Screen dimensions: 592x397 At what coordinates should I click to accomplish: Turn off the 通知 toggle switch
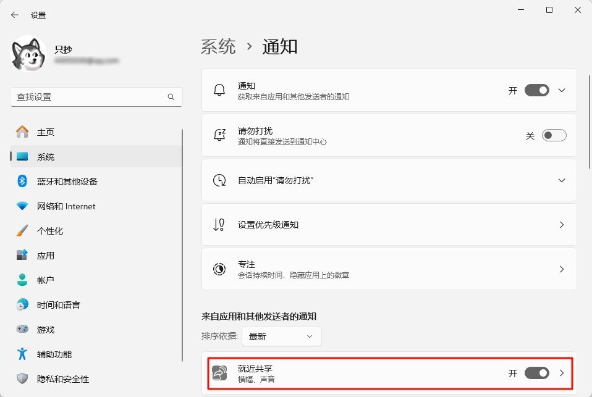click(536, 90)
